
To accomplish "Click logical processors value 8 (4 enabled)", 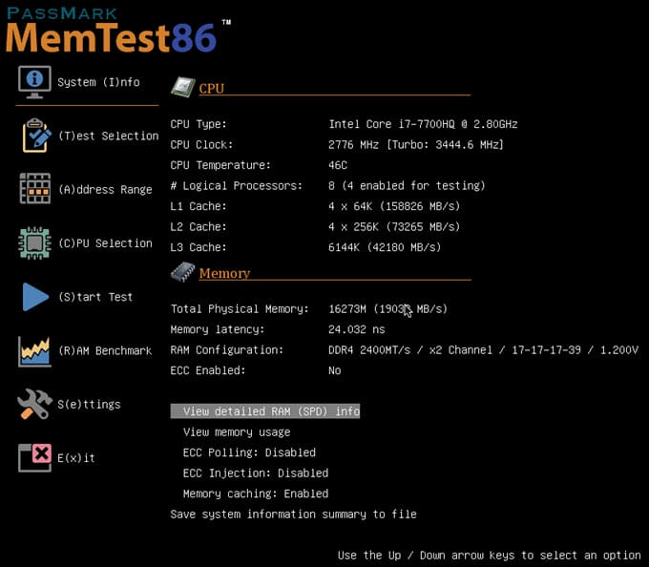I will click(x=407, y=185).
